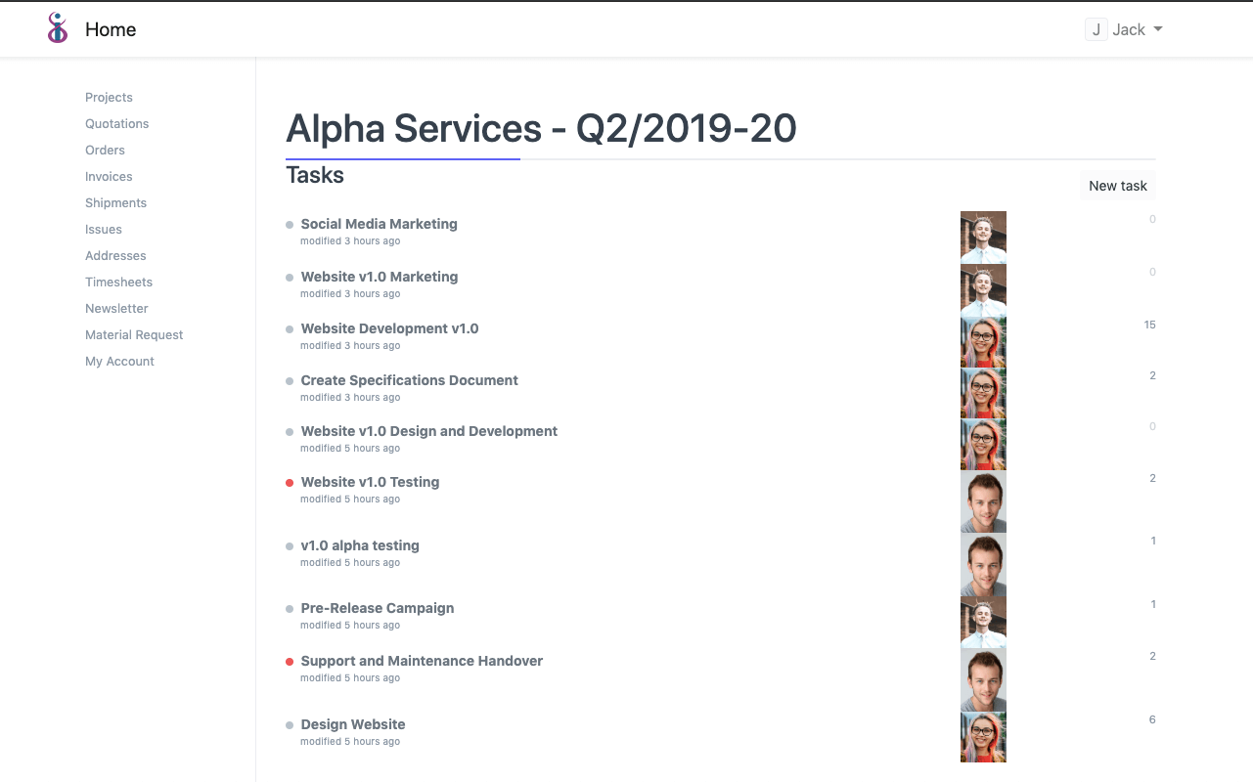This screenshot has height=782, width=1253.
Task: Open the Projects section
Action: 109,97
